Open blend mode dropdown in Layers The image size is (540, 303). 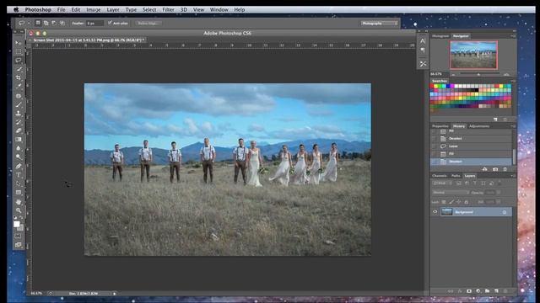[450, 193]
